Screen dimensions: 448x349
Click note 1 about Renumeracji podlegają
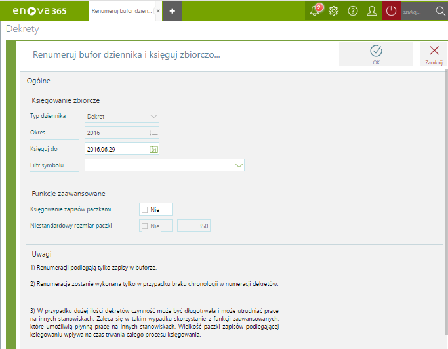94,268
